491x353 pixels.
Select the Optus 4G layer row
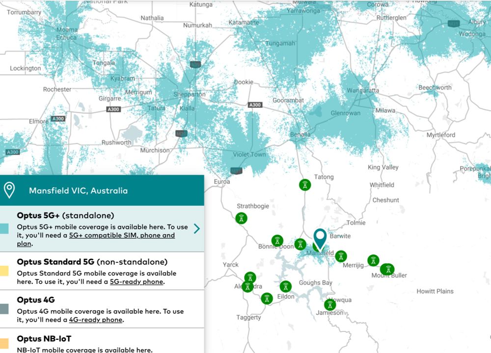[102, 309]
